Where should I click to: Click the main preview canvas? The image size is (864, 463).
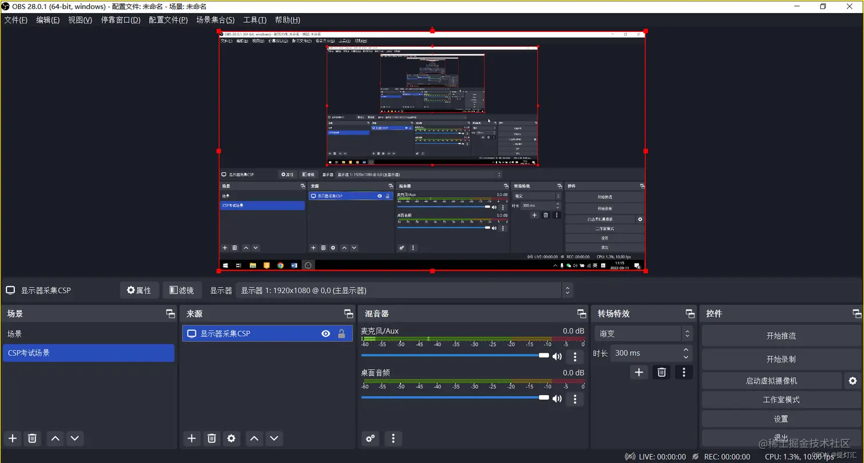click(x=432, y=151)
